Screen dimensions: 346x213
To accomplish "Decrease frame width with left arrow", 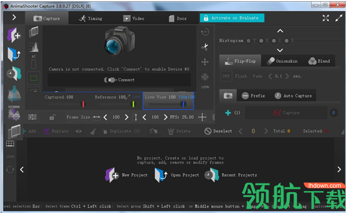I will (105, 117).
